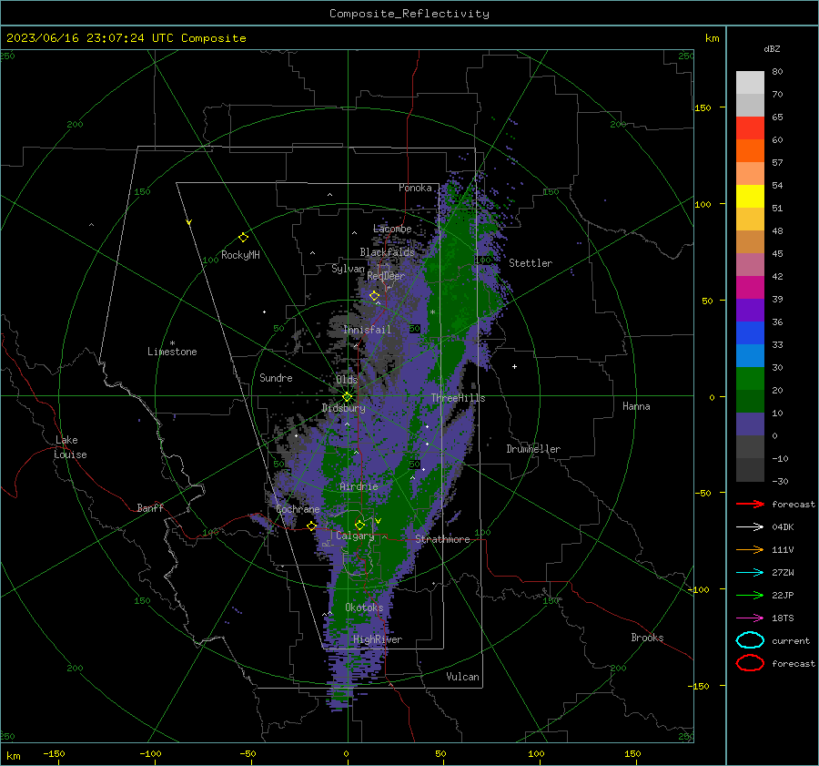Click the Drumheller city label
Screen dimensions: 819x766
[x=533, y=449]
